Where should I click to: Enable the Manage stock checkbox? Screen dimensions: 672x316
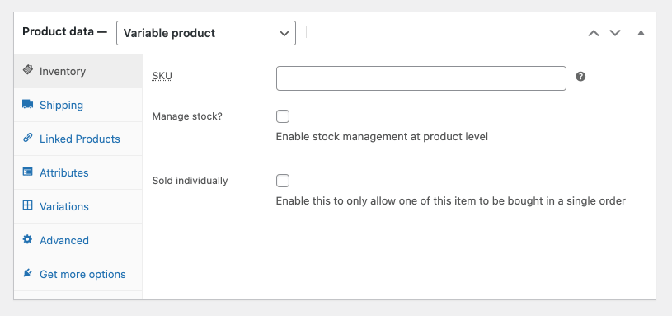[x=283, y=116]
